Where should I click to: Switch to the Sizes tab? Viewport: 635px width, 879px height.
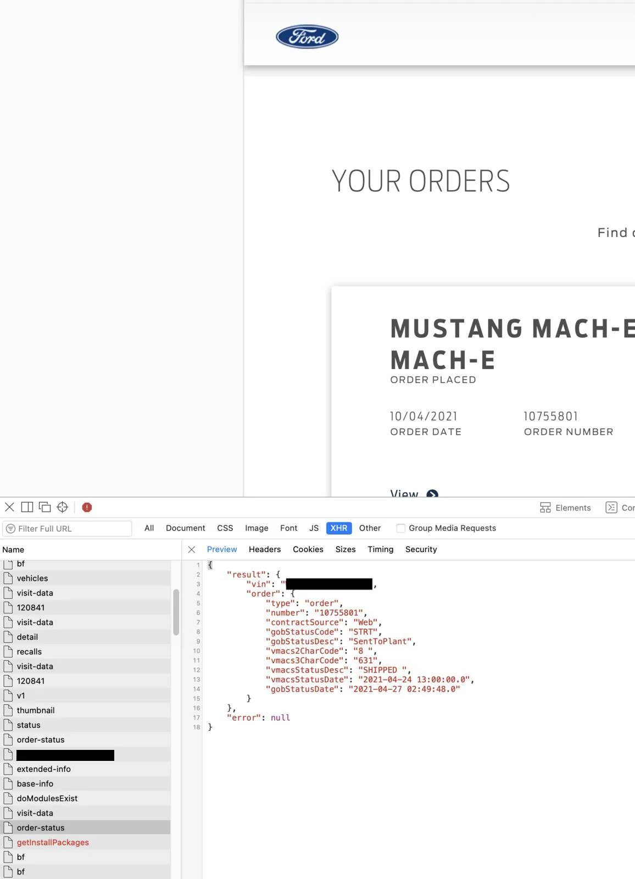[x=346, y=549]
